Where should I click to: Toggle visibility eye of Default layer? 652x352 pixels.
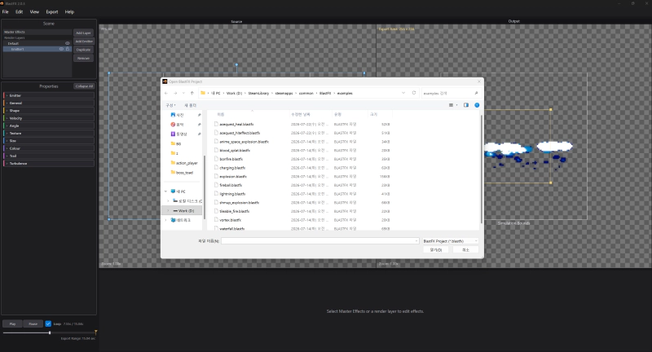pyautogui.click(x=68, y=43)
